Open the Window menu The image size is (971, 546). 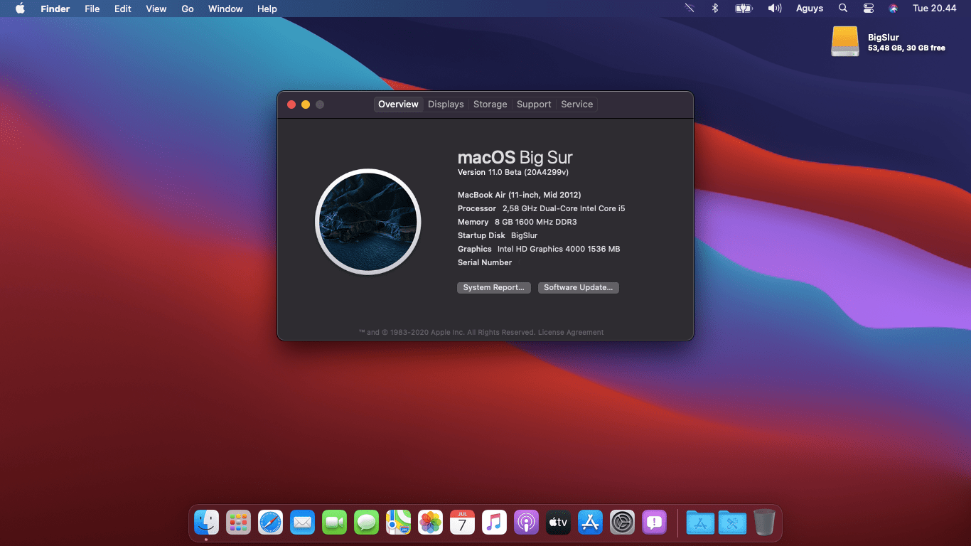click(225, 9)
